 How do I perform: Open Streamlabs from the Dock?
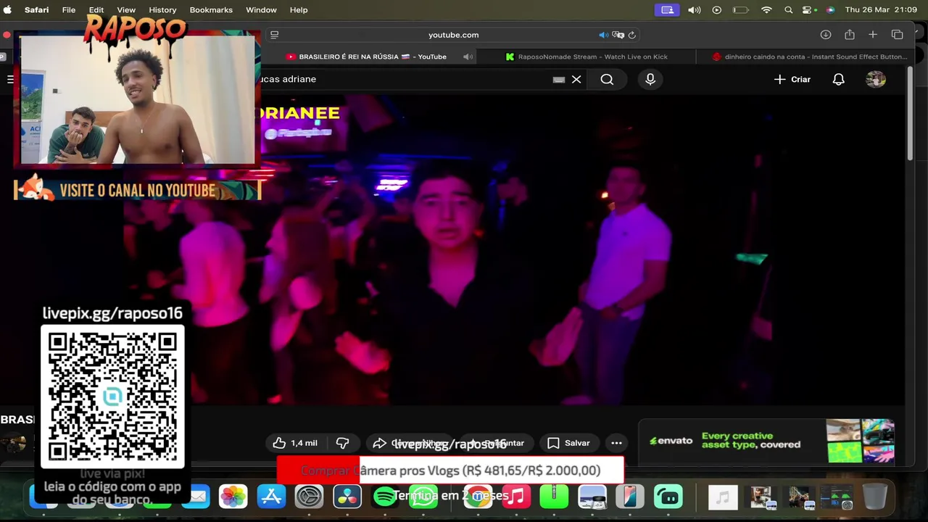click(x=668, y=497)
